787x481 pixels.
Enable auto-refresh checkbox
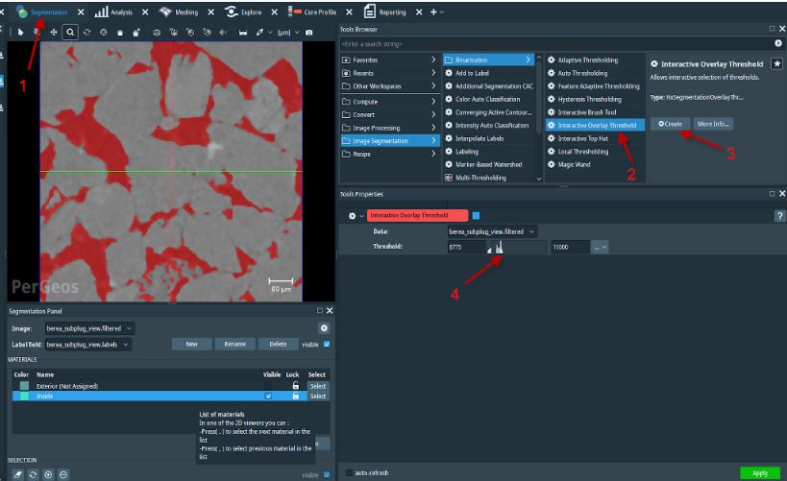[x=349, y=472]
